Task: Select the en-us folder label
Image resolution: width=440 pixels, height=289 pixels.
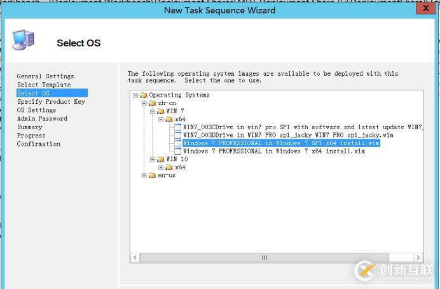Action: 167,176
